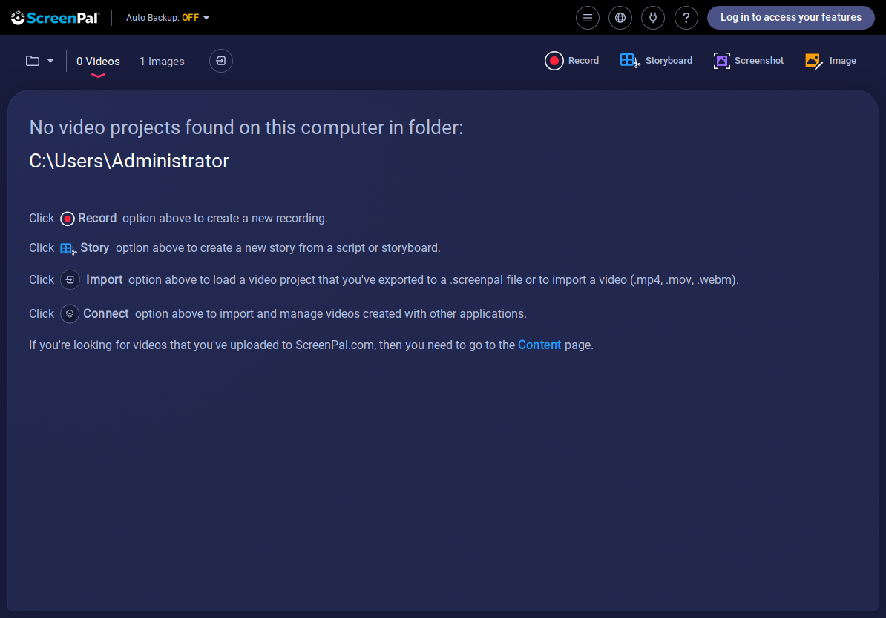Click the Story icon in instructions text
This screenshot has height=618, width=886.
(68, 249)
